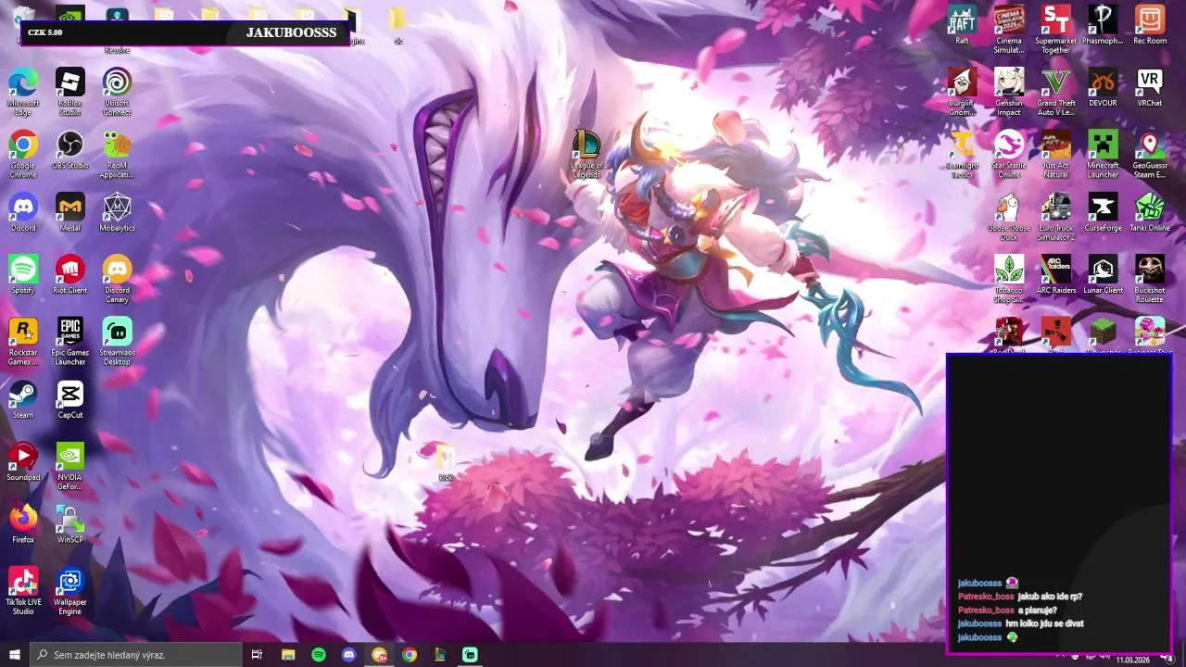
Task: Open Chrome from the taskbar
Action: pyautogui.click(x=410, y=655)
